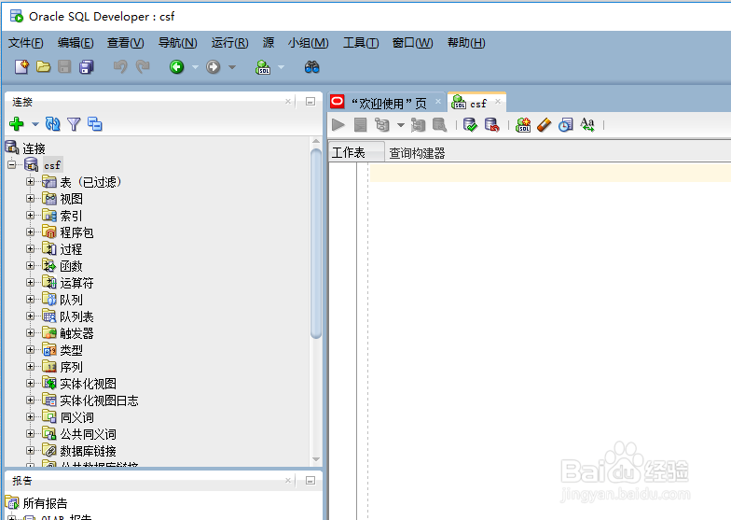Collapse the csf connection node

point(11,164)
